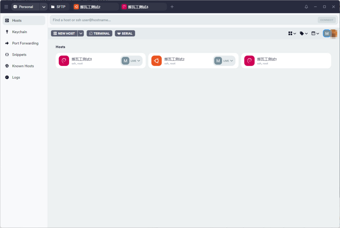Open a local TERMINAL
This screenshot has width=340, height=228.
pos(99,33)
